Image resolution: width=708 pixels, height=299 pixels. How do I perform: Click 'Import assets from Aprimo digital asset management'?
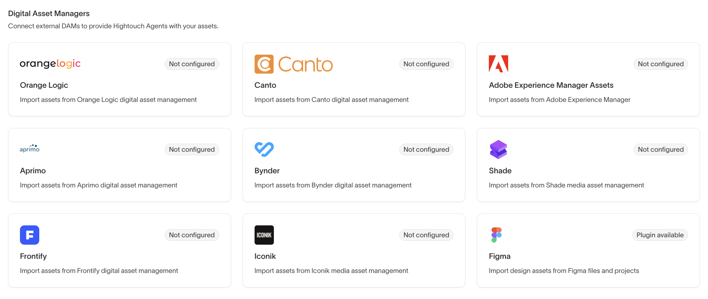98,185
